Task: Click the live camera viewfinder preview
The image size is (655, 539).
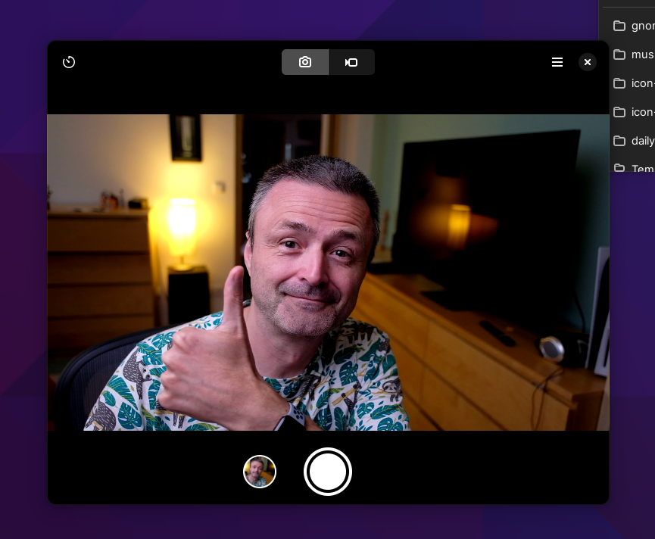Action: [328, 273]
